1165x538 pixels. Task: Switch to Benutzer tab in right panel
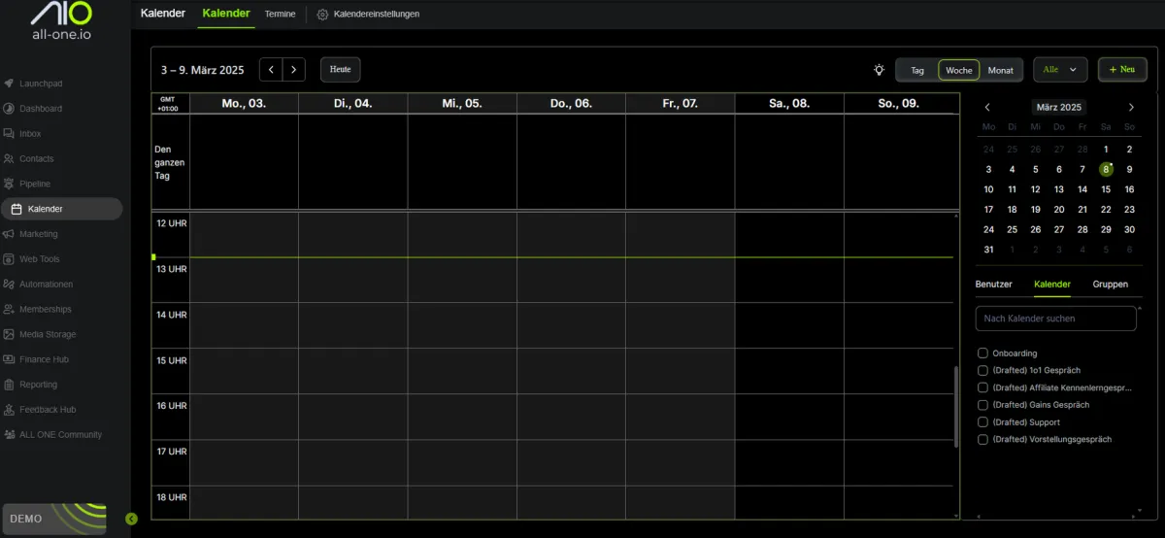coord(993,285)
